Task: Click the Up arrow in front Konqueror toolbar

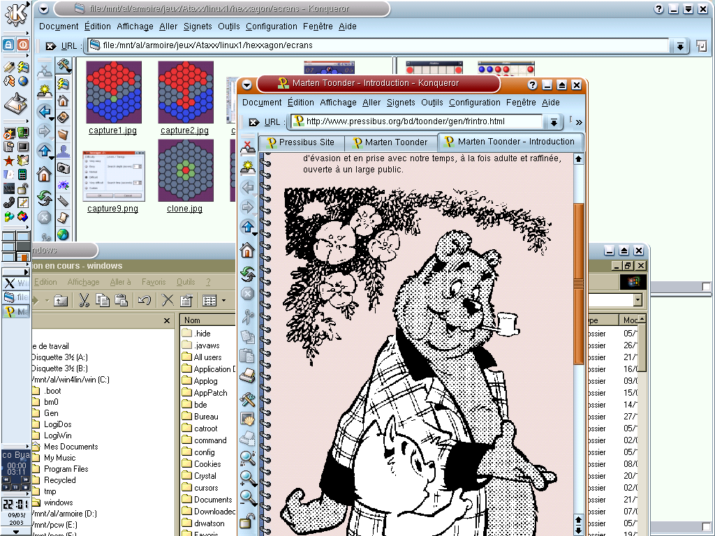Action: [247, 227]
